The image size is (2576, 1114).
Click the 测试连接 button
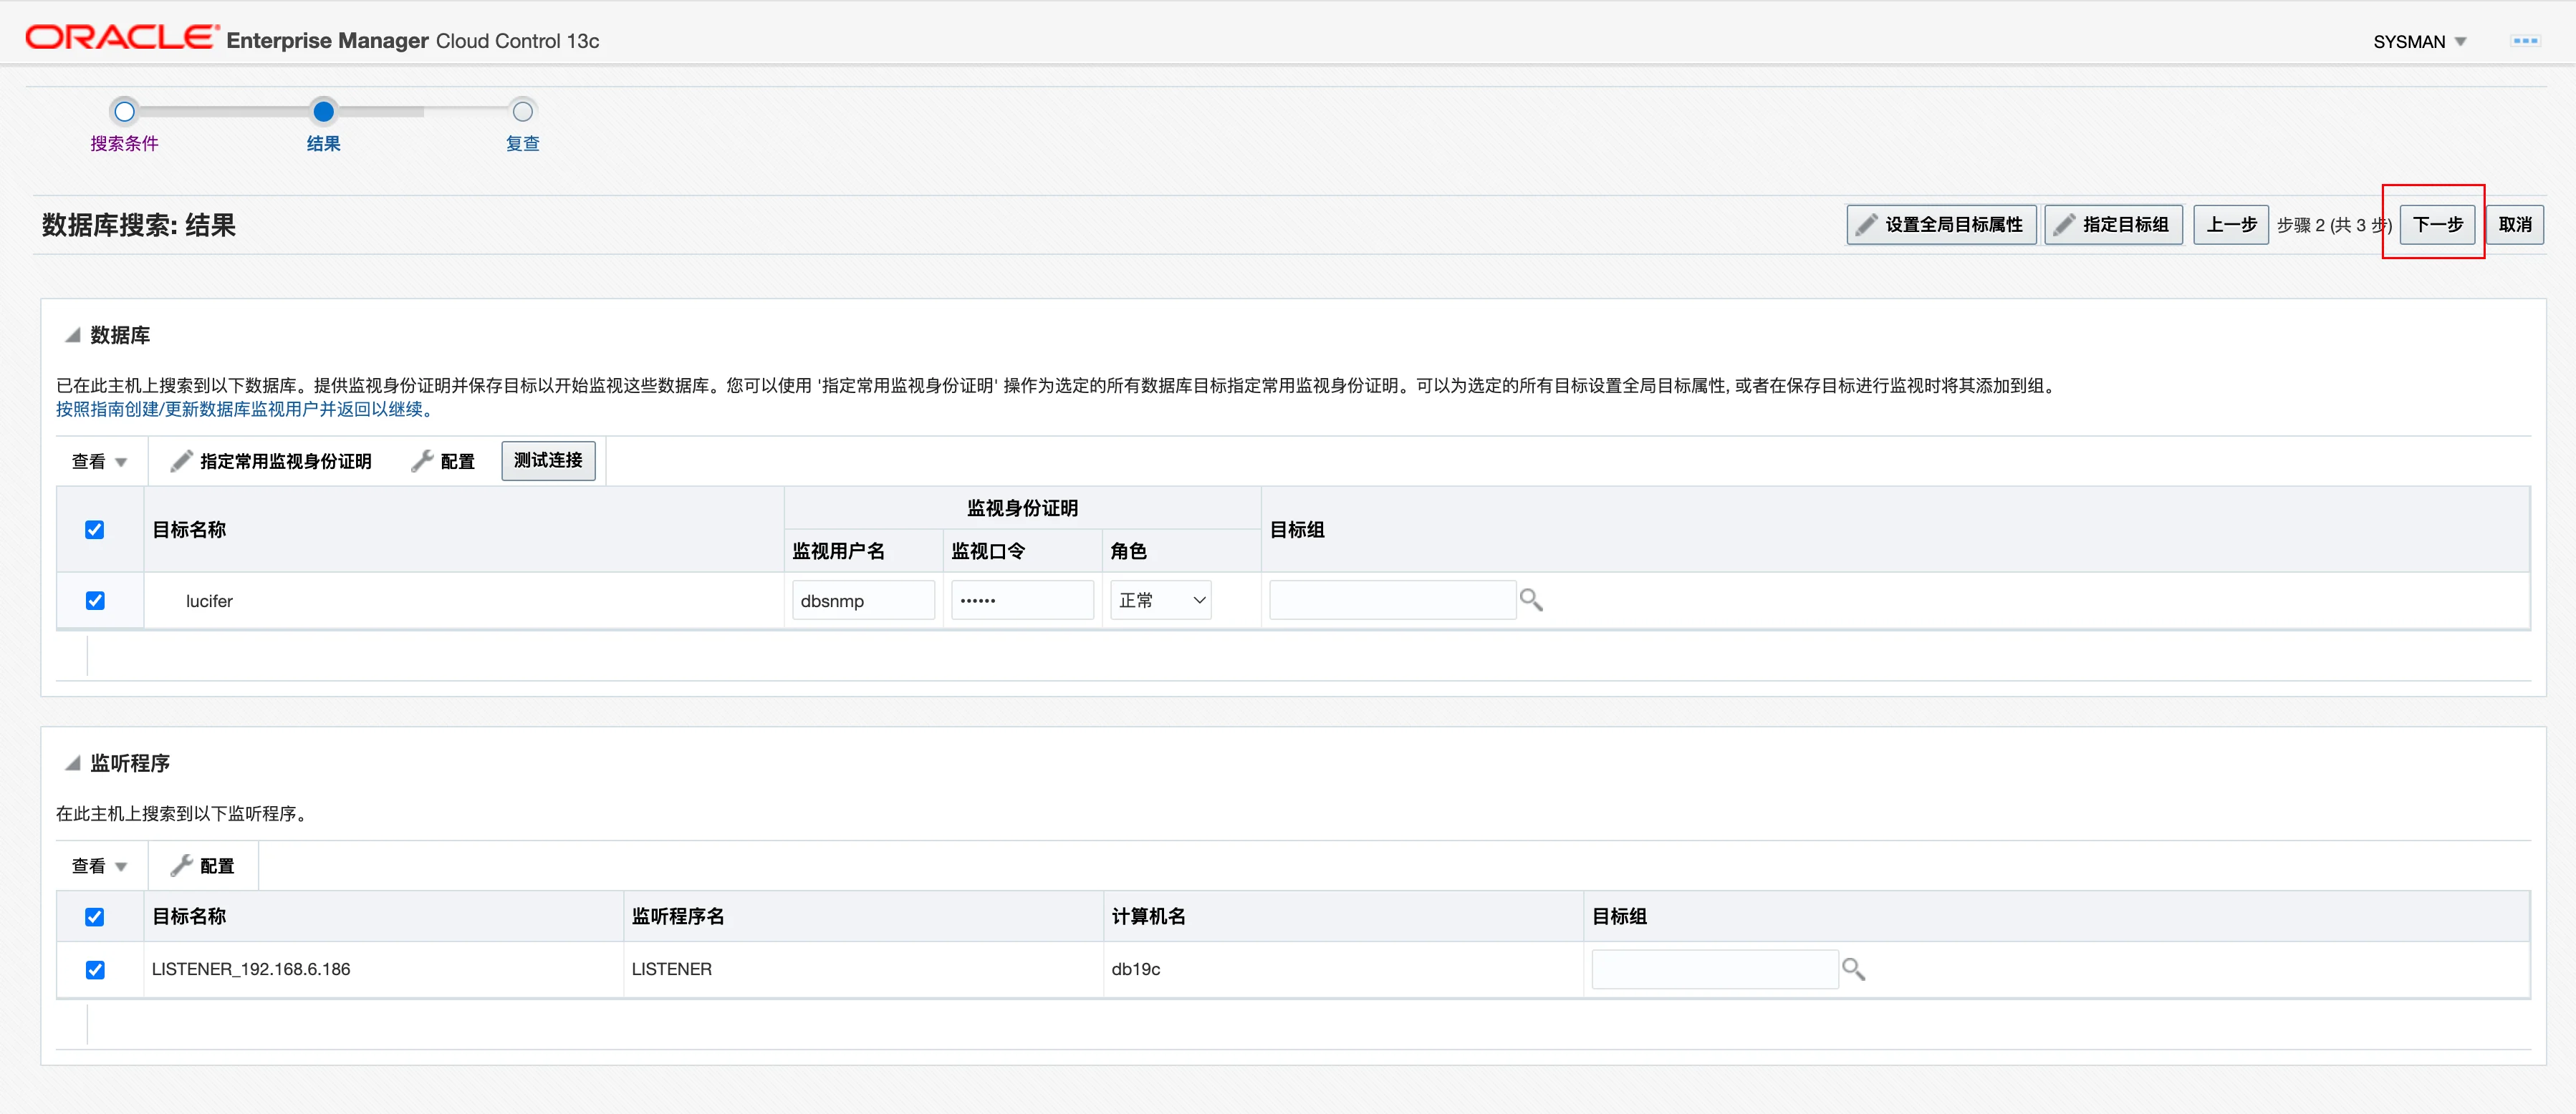tap(547, 460)
